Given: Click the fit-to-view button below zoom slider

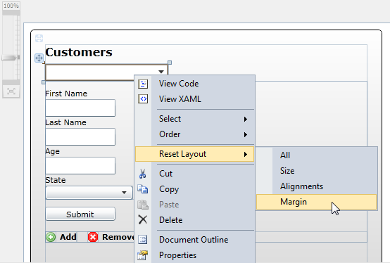Looking at the screenshot, I should [x=11, y=91].
